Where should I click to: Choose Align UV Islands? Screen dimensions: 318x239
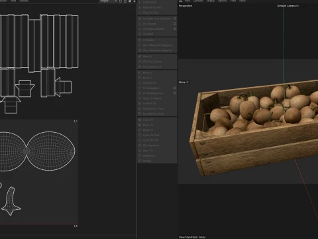pos(152,98)
